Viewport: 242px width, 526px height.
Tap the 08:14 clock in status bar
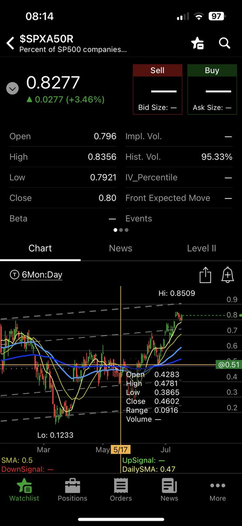click(40, 17)
